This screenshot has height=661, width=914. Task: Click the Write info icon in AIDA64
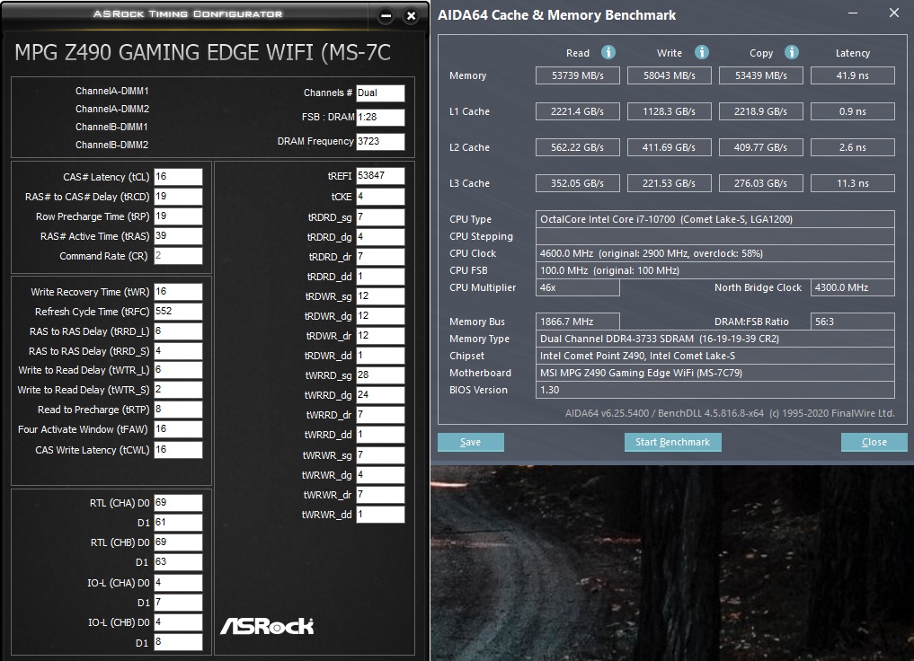click(701, 52)
